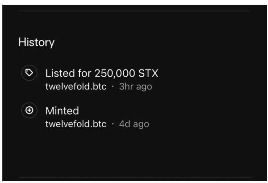Click the 3hr ago timestamp
Viewport: 268px width, 183px height.
click(x=136, y=86)
